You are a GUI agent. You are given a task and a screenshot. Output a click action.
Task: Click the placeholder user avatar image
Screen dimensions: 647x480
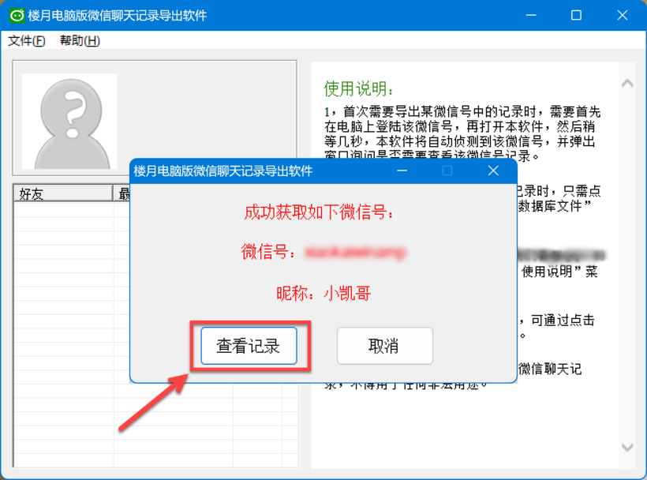(69, 122)
